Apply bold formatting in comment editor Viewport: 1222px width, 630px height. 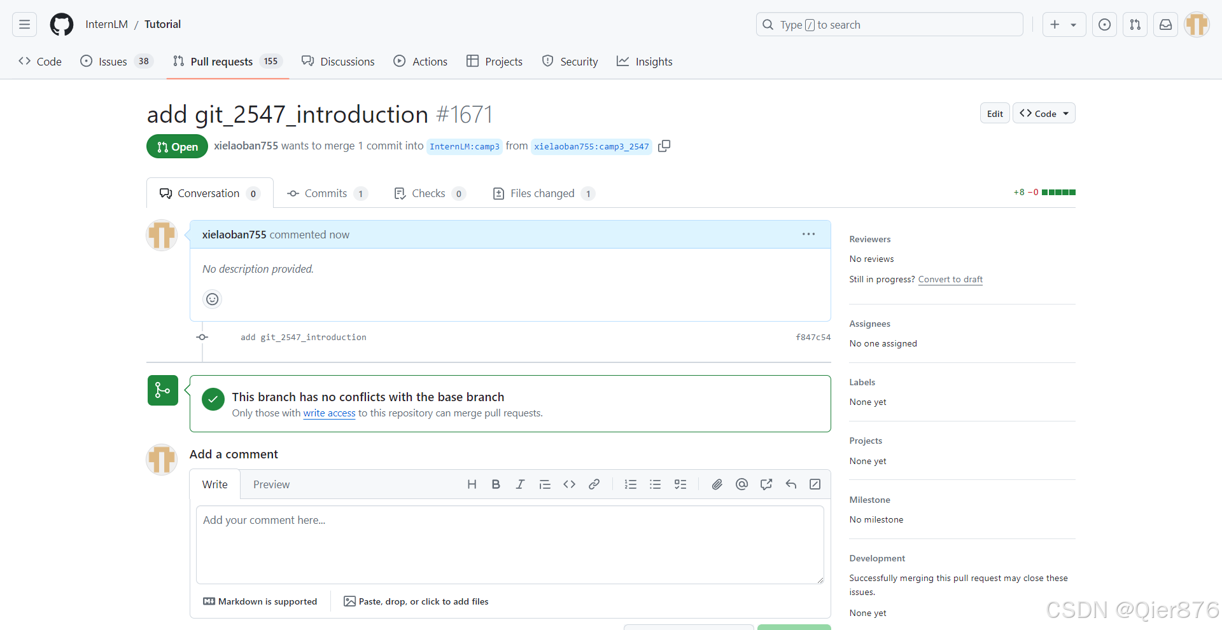point(496,484)
